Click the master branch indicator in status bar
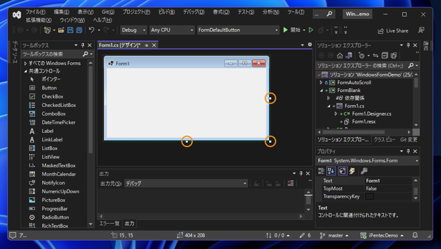The height and width of the screenshot is (249, 441). click(x=334, y=235)
